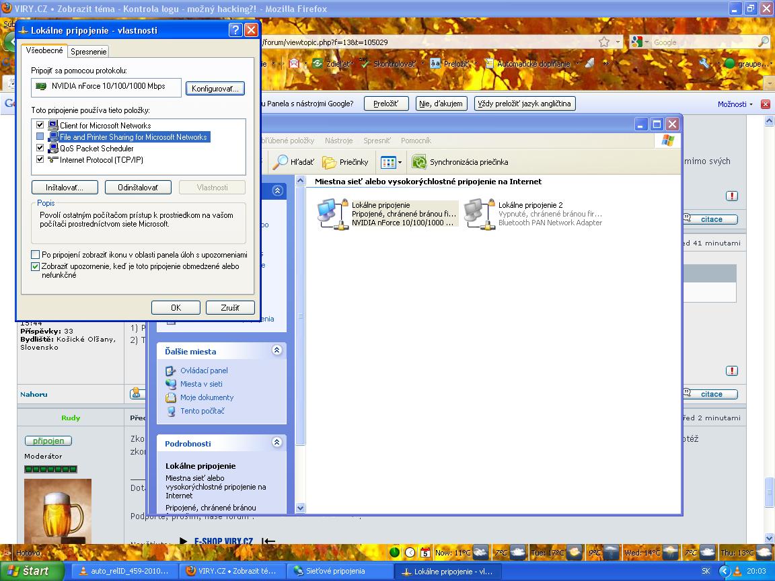Image resolution: width=775 pixels, height=581 pixels.
Task: Enable File and Printer Sharing checkbox
Action: [40, 137]
